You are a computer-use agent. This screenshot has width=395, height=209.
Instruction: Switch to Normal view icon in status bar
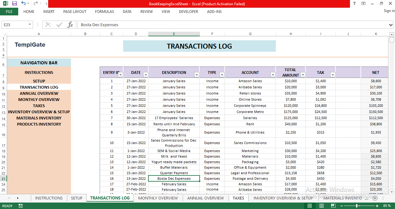310,206
